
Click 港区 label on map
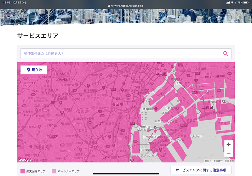[x=115, y=104]
